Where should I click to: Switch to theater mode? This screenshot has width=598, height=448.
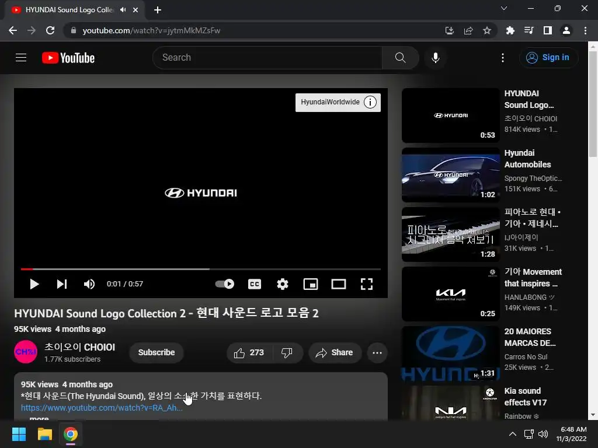point(339,284)
